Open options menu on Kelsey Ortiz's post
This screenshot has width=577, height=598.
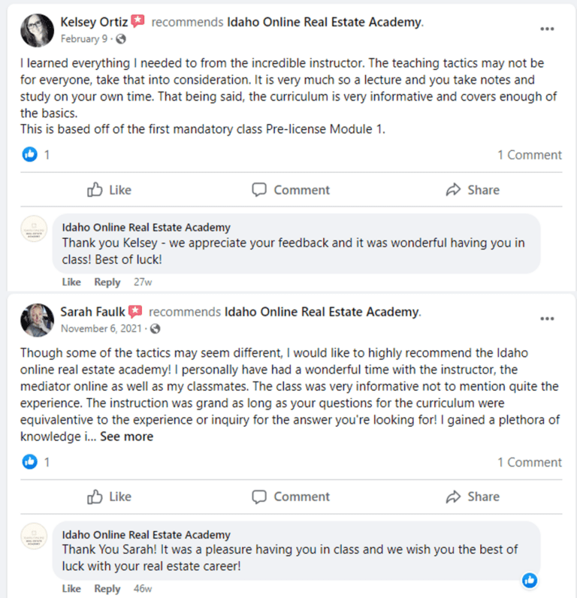coord(548,29)
